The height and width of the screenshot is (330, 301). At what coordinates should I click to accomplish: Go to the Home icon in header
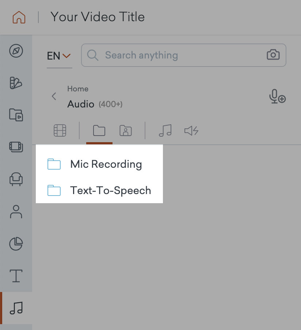[x=19, y=17]
